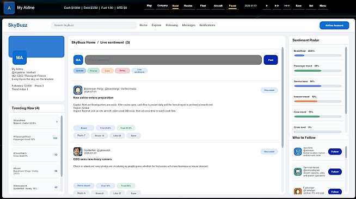Open the Routes tab

coord(188,6)
